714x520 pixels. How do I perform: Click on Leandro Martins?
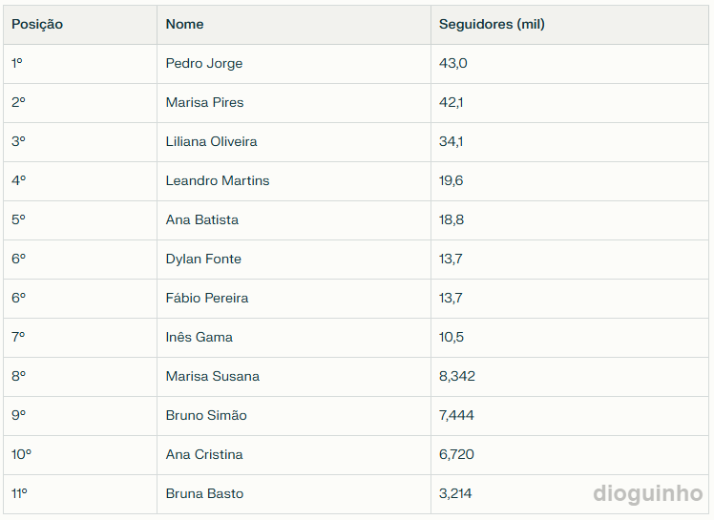pos(218,180)
